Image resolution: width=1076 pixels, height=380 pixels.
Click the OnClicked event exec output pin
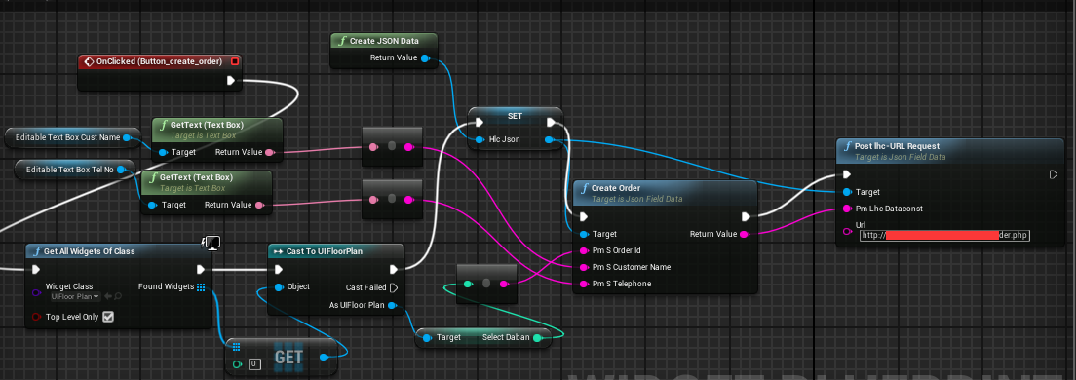pyautogui.click(x=231, y=80)
